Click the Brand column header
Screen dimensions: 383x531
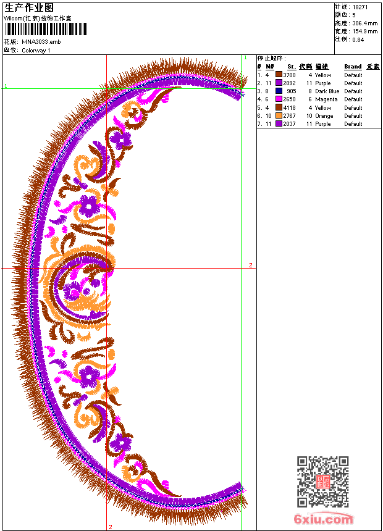pyautogui.click(x=353, y=67)
